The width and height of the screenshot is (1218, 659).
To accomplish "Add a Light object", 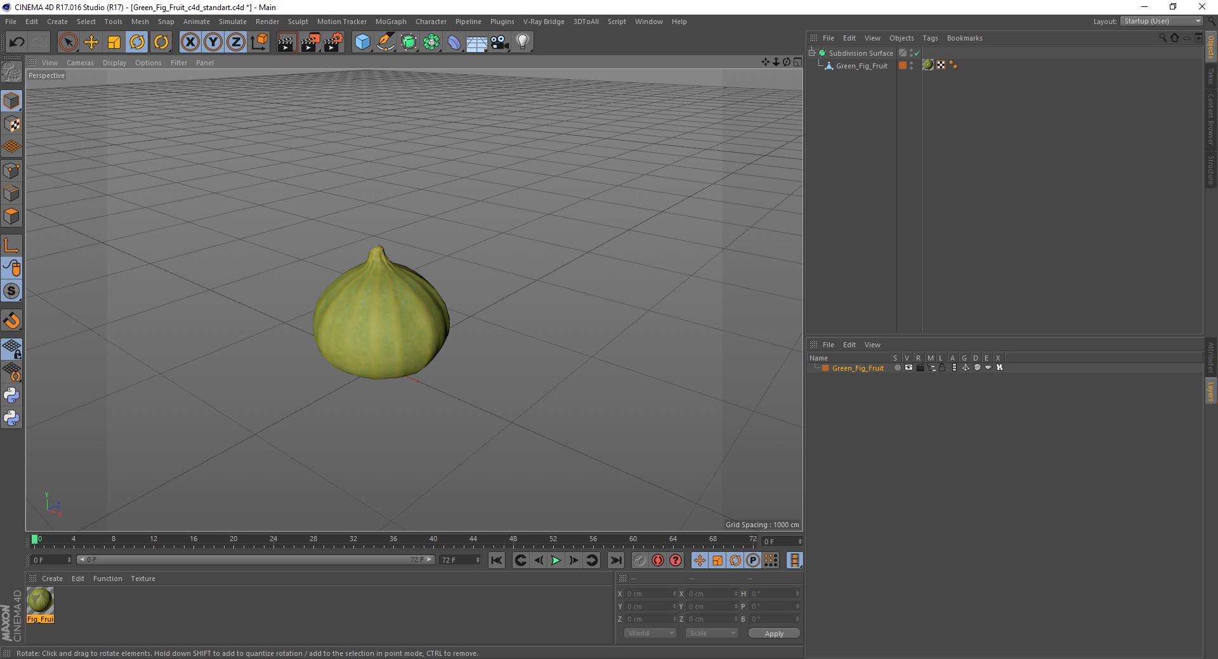I will point(522,42).
